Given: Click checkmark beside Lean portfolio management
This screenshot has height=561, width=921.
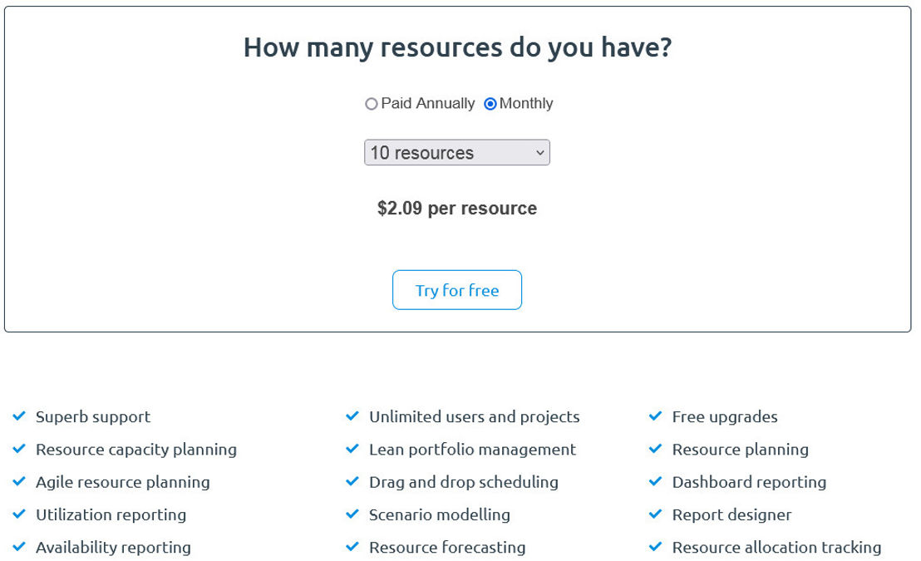Looking at the screenshot, I should pos(352,450).
